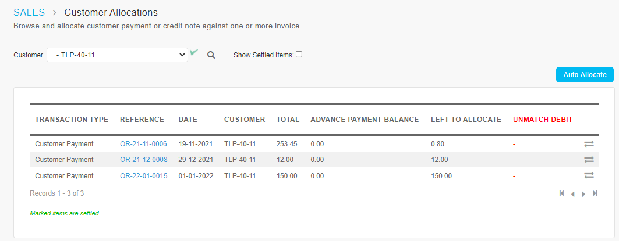The image size is (619, 241).
Task: Navigate to SALES breadcrumb
Action: coord(29,13)
